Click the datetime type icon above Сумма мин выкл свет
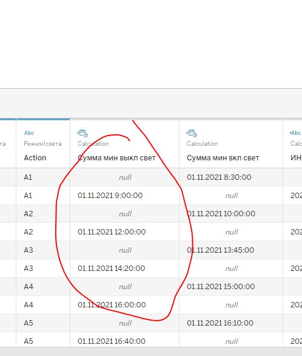Screen dimensions: 302x356 [82, 133]
